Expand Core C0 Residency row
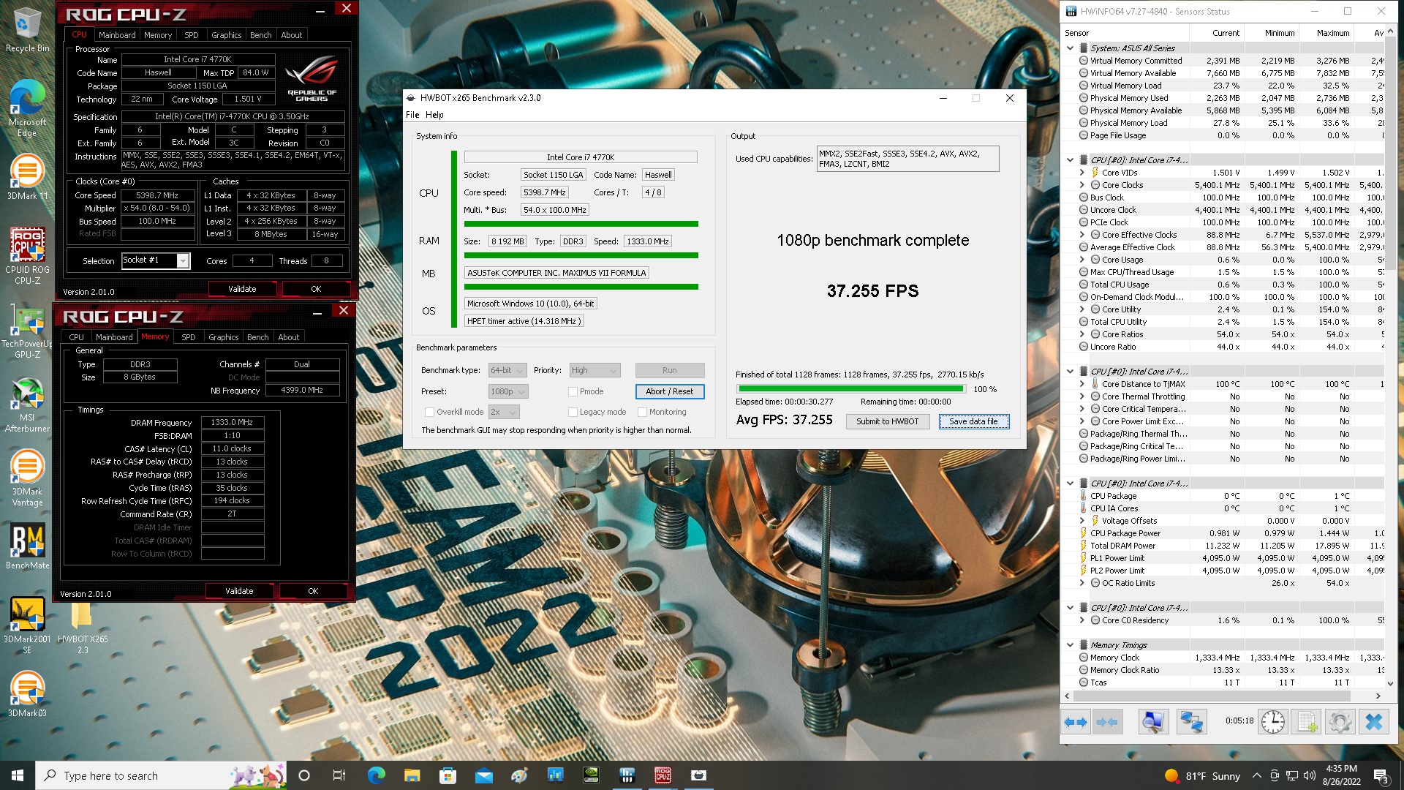The width and height of the screenshot is (1404, 790). [1082, 620]
